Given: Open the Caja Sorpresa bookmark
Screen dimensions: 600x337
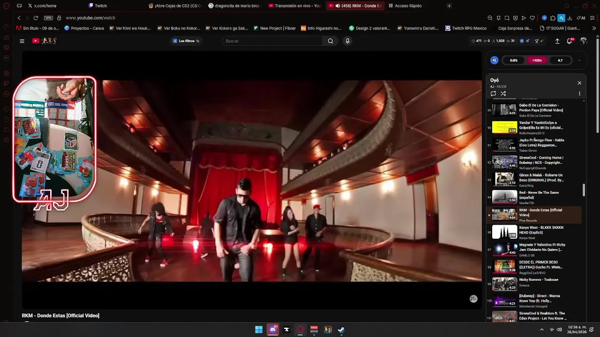Looking at the screenshot, I should (x=512, y=28).
